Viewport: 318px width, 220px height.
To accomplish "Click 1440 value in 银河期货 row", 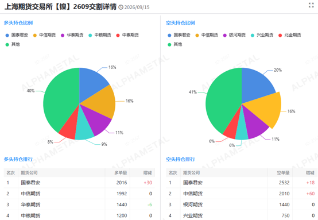I will coord(284,204).
